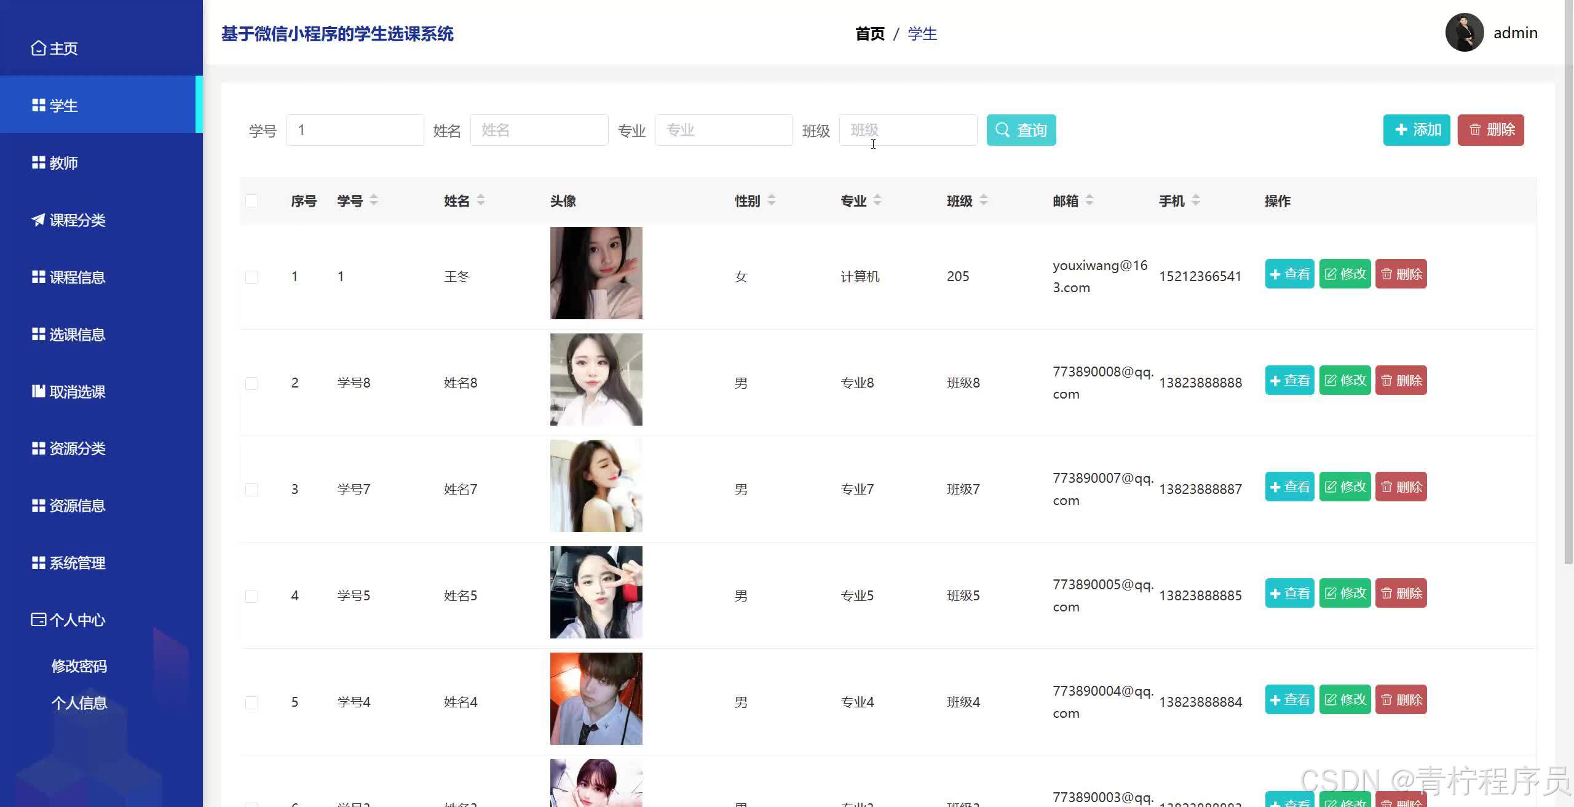Sort table by 学号 column arrows
This screenshot has width=1574, height=807.
click(374, 200)
